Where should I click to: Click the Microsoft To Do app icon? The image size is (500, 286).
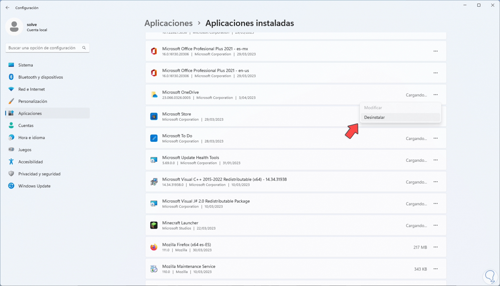(x=154, y=138)
